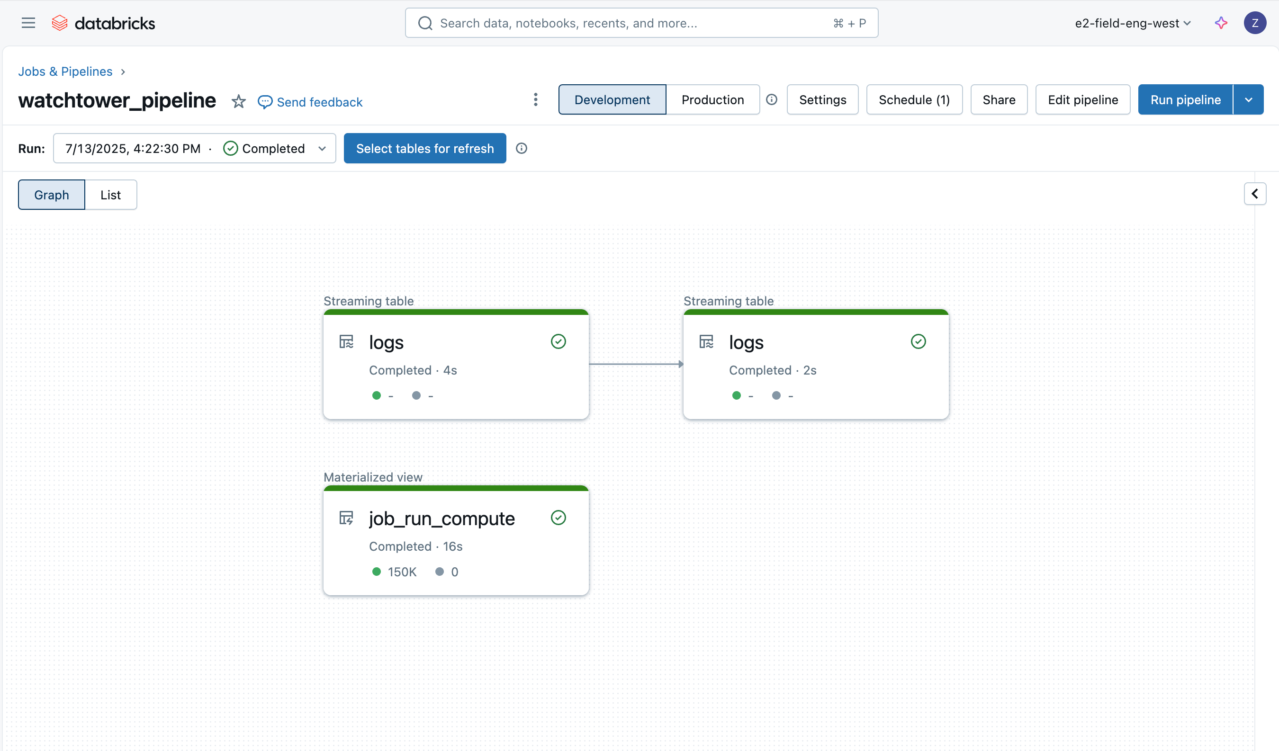
Task: Click the info icon beside Select tables for refresh
Action: point(521,148)
